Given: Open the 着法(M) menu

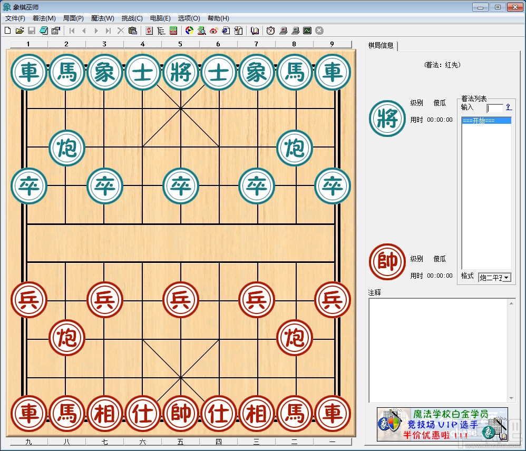Looking at the screenshot, I should [44, 18].
